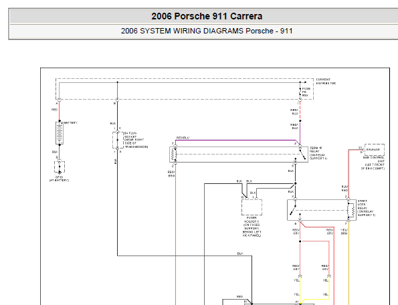This screenshot has width=398, height=305.
Task: Click the RED wire label above the battery
Action: (x=55, y=110)
